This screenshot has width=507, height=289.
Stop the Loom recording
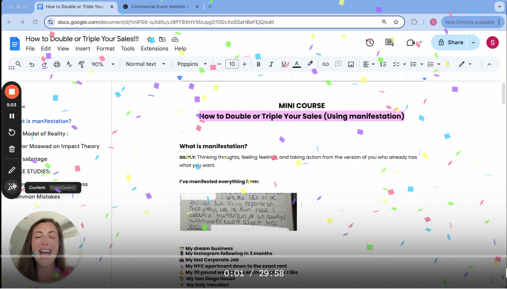(12, 92)
